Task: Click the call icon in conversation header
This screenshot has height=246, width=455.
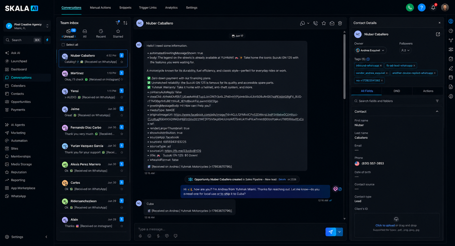Action: pos(315,23)
